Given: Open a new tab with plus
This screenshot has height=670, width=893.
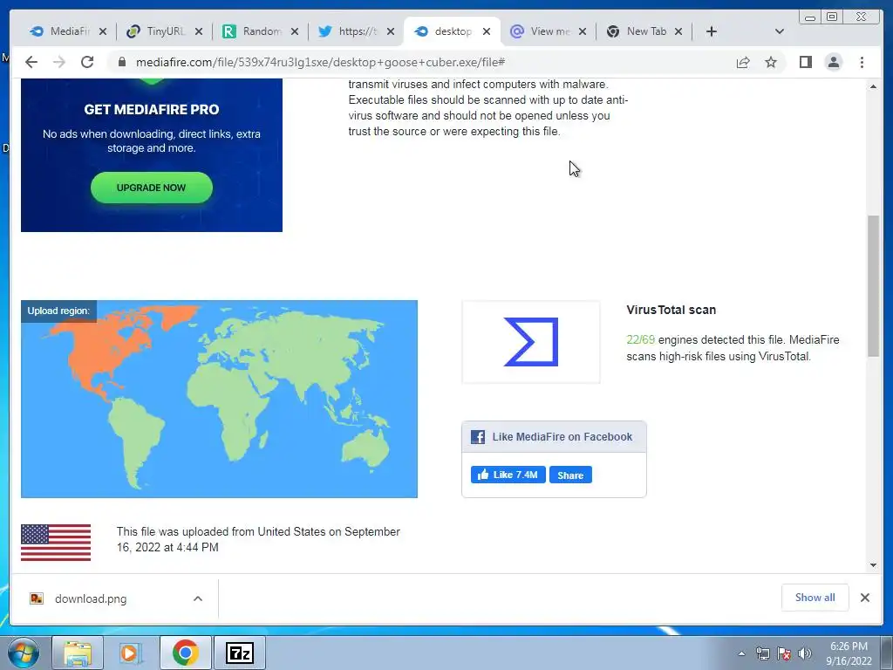Looking at the screenshot, I should click(712, 31).
